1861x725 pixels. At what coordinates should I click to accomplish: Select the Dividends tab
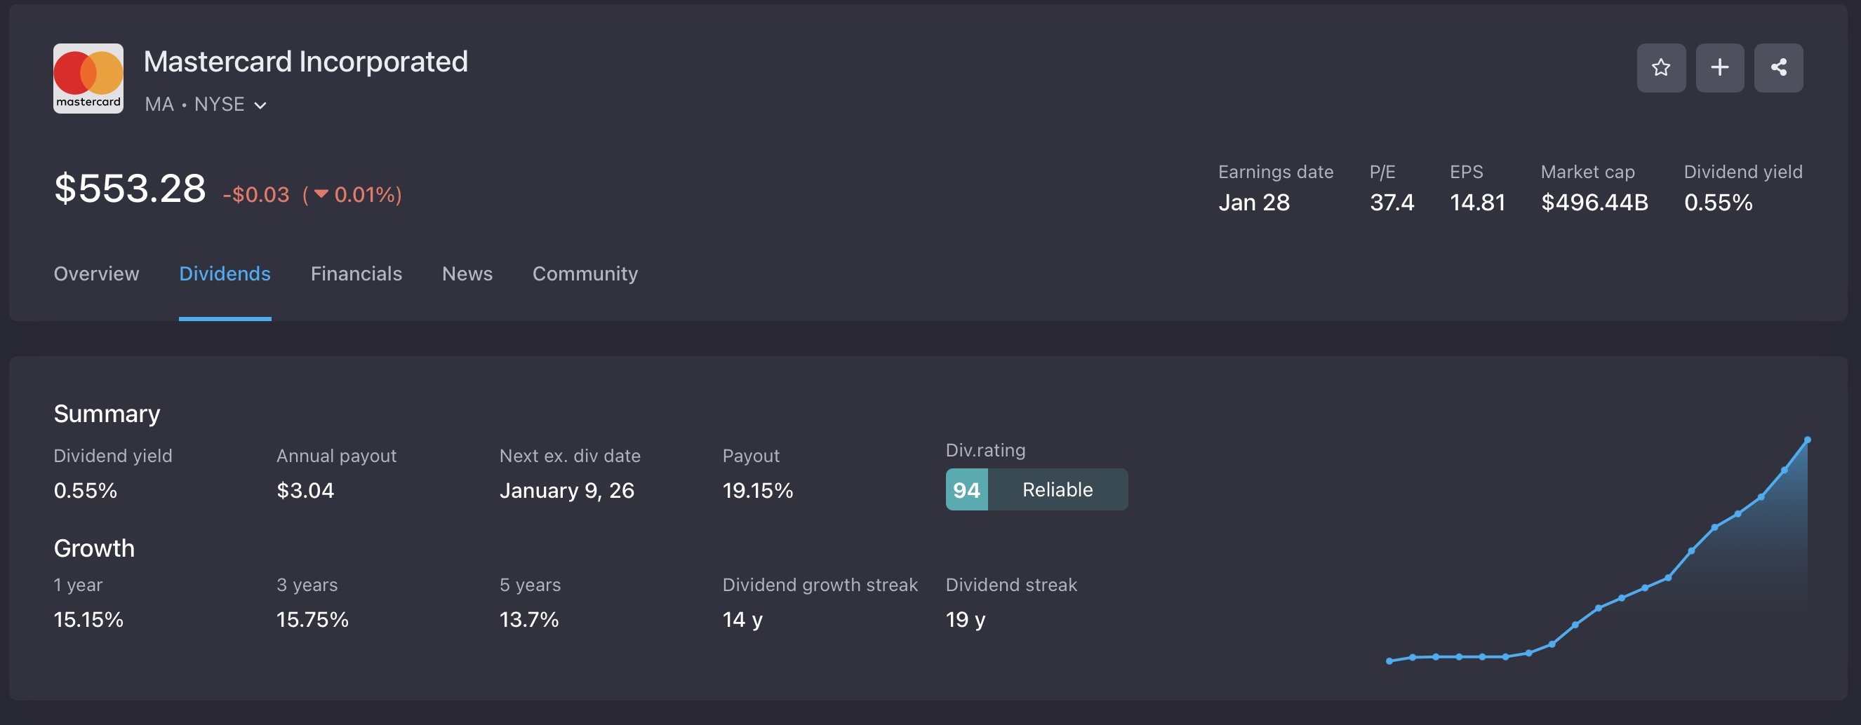(225, 273)
